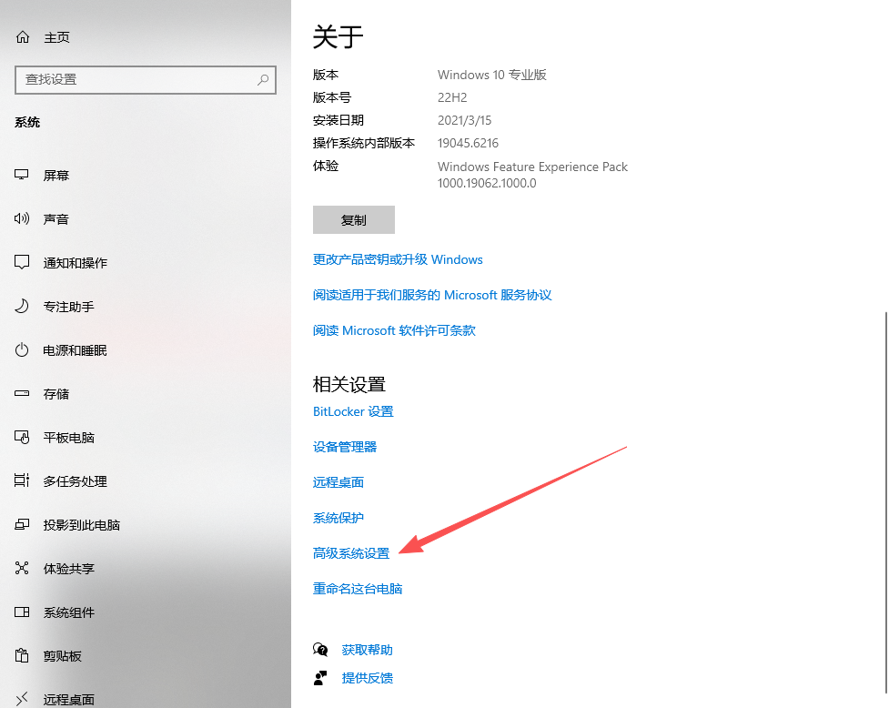Open 多任务处理 settings page
This screenshot has width=889, height=708.
[76, 481]
